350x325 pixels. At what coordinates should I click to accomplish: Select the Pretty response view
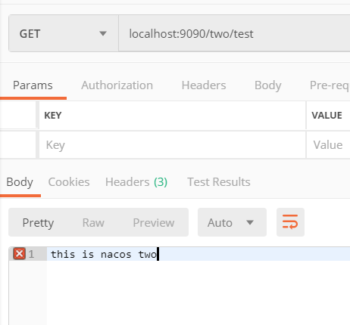tap(38, 223)
